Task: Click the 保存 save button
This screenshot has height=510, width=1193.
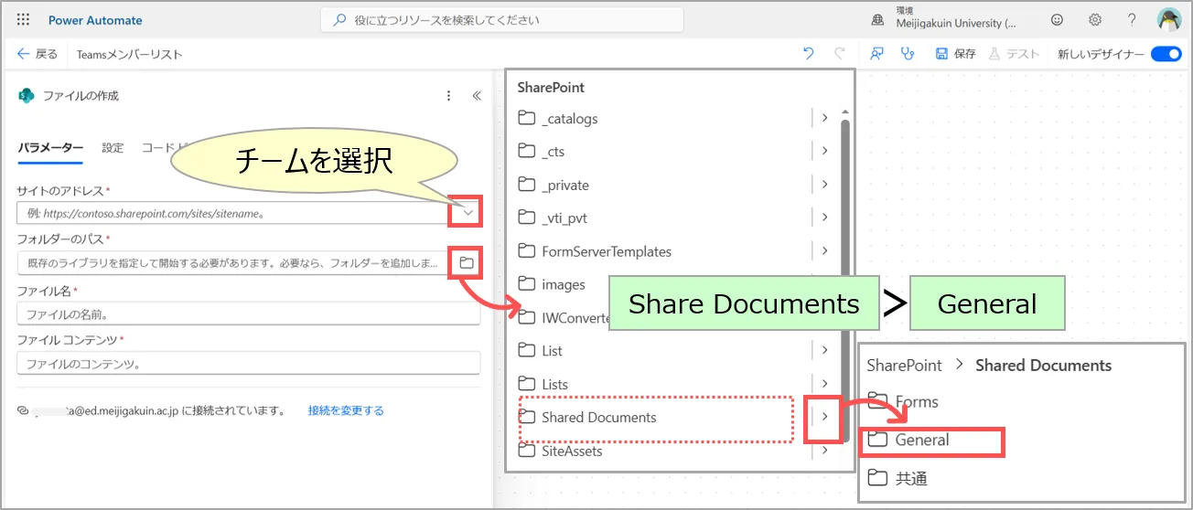Action: point(956,54)
